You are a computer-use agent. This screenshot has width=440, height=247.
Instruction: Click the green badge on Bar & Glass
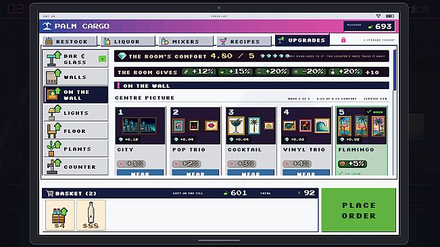tap(102, 59)
